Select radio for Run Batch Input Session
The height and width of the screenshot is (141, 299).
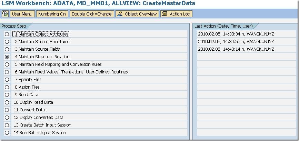(7, 133)
